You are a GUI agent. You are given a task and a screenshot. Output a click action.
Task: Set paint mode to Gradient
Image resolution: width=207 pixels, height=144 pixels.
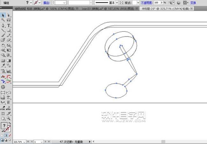6,135
